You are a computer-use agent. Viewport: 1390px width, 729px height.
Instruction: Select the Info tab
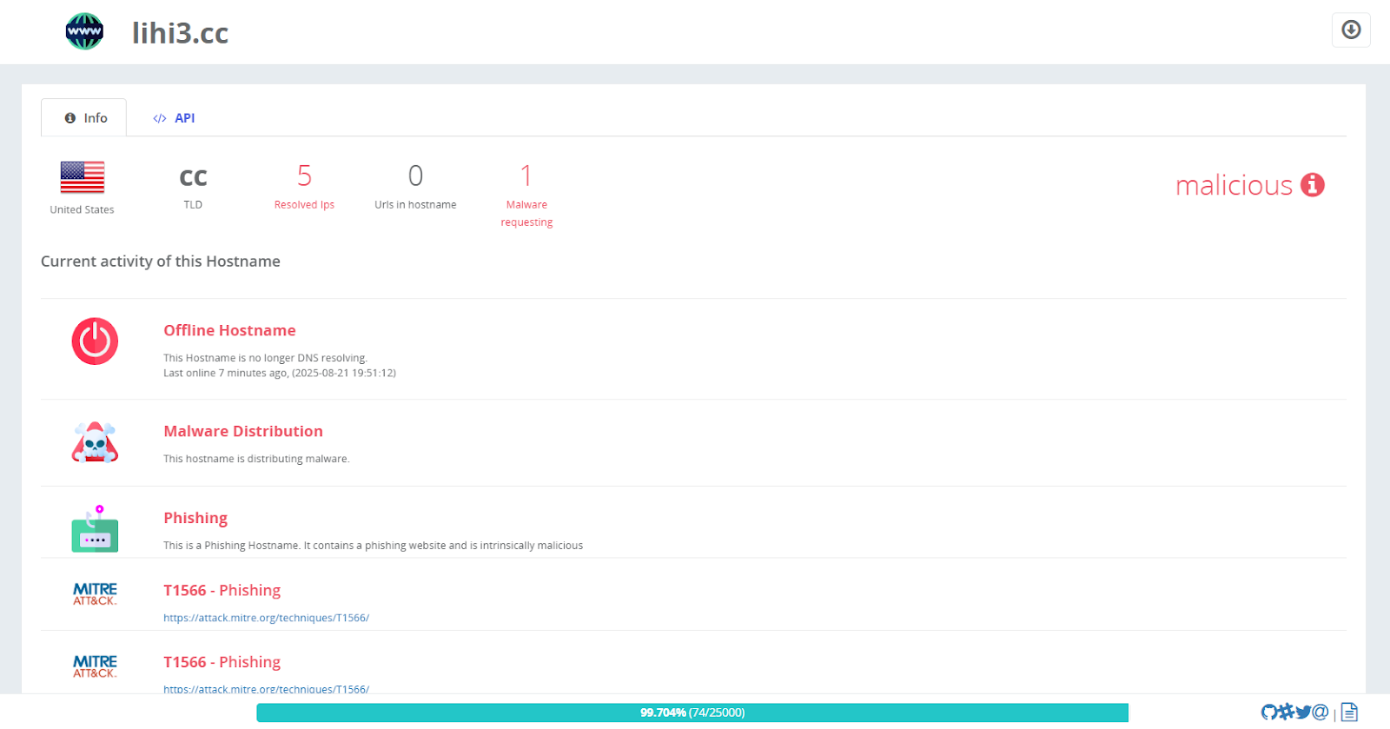coord(85,118)
